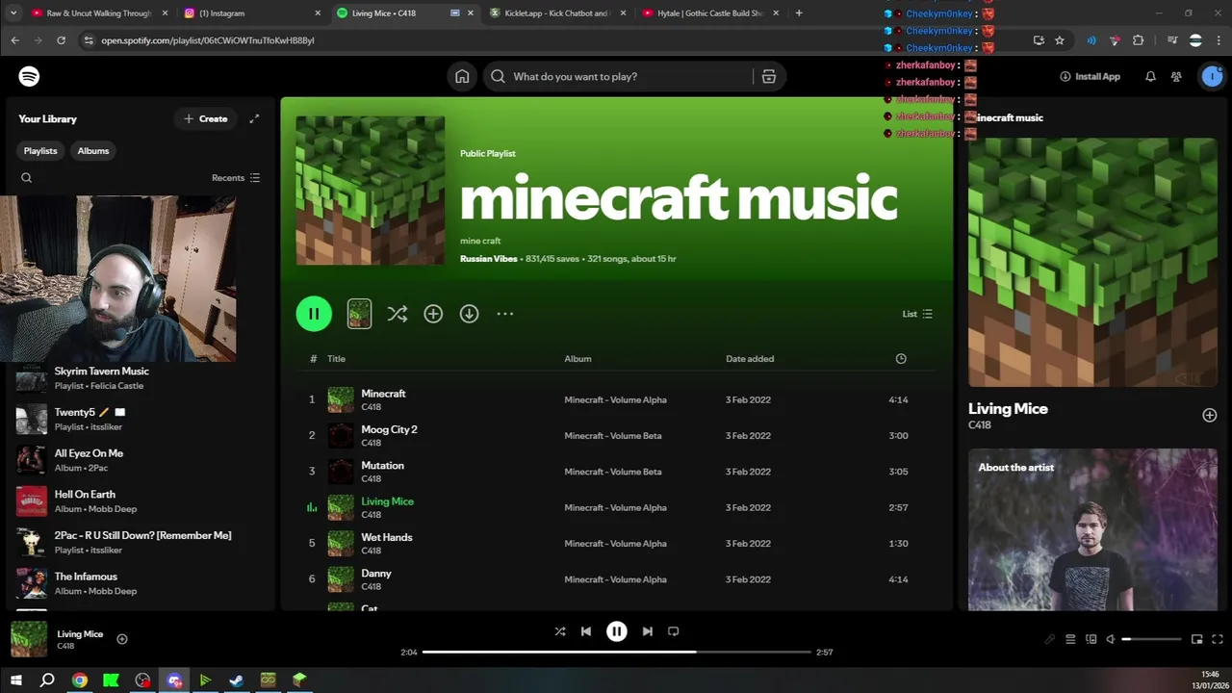Open lyrics microphone icon

pyautogui.click(x=1049, y=639)
